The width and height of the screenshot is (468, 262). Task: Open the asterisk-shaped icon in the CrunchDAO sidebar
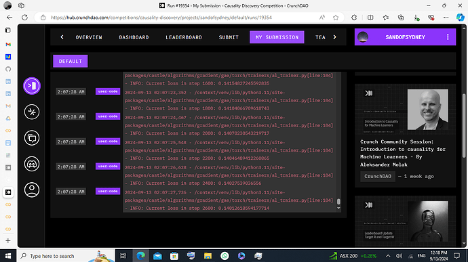pyautogui.click(x=32, y=112)
